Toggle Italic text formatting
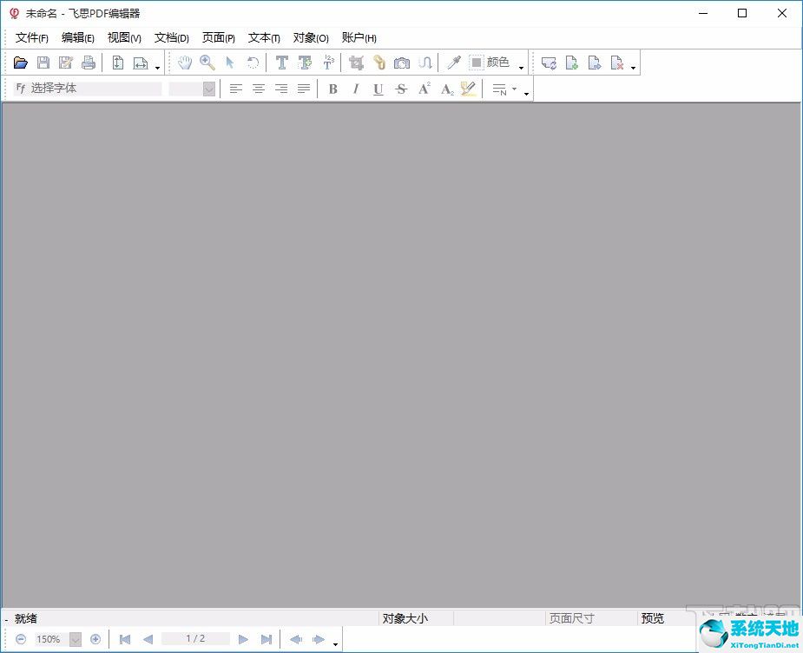The height and width of the screenshot is (653, 803). (x=355, y=89)
